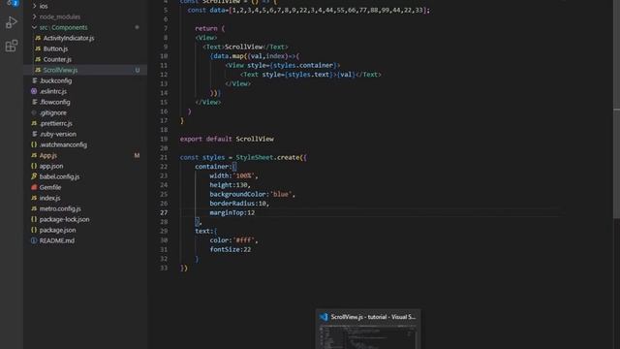
Task: Open package-lock.json file
Action: click(64, 219)
